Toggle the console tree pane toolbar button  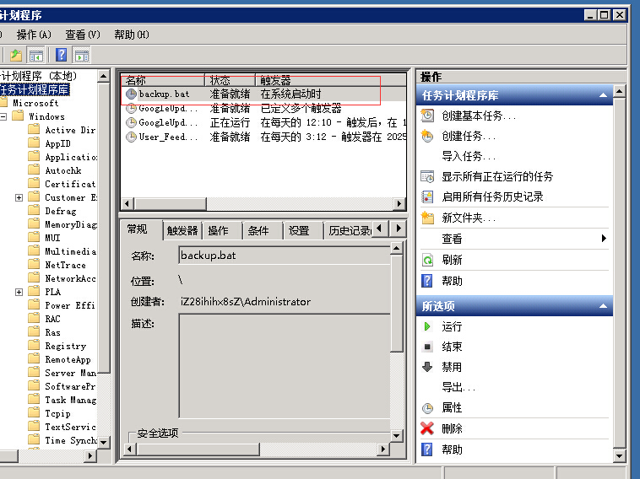(x=36, y=56)
